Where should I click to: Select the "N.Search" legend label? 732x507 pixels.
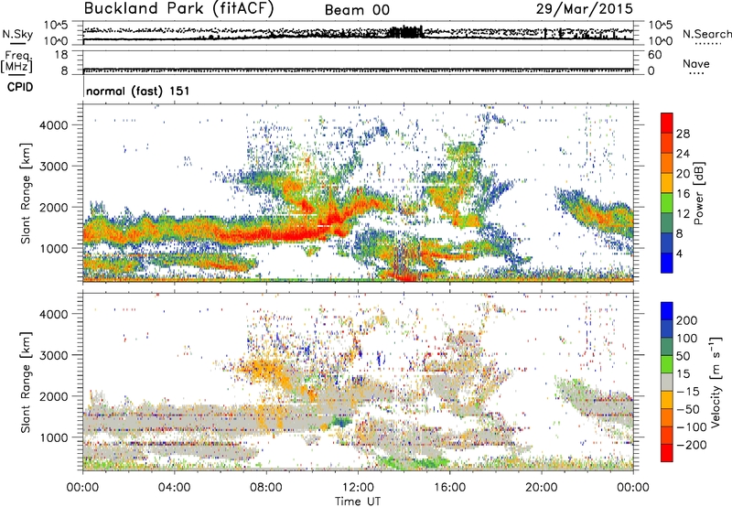point(706,34)
